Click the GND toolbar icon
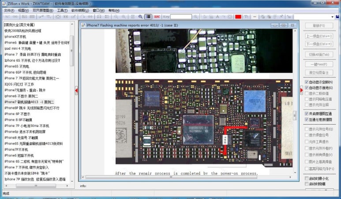This screenshot has height=199, width=341. pos(15,17)
